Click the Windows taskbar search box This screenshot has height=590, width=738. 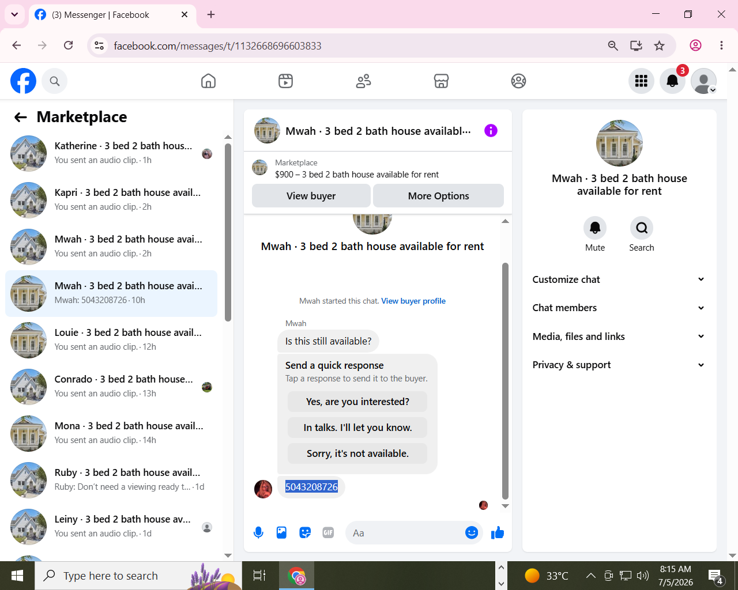(x=138, y=576)
